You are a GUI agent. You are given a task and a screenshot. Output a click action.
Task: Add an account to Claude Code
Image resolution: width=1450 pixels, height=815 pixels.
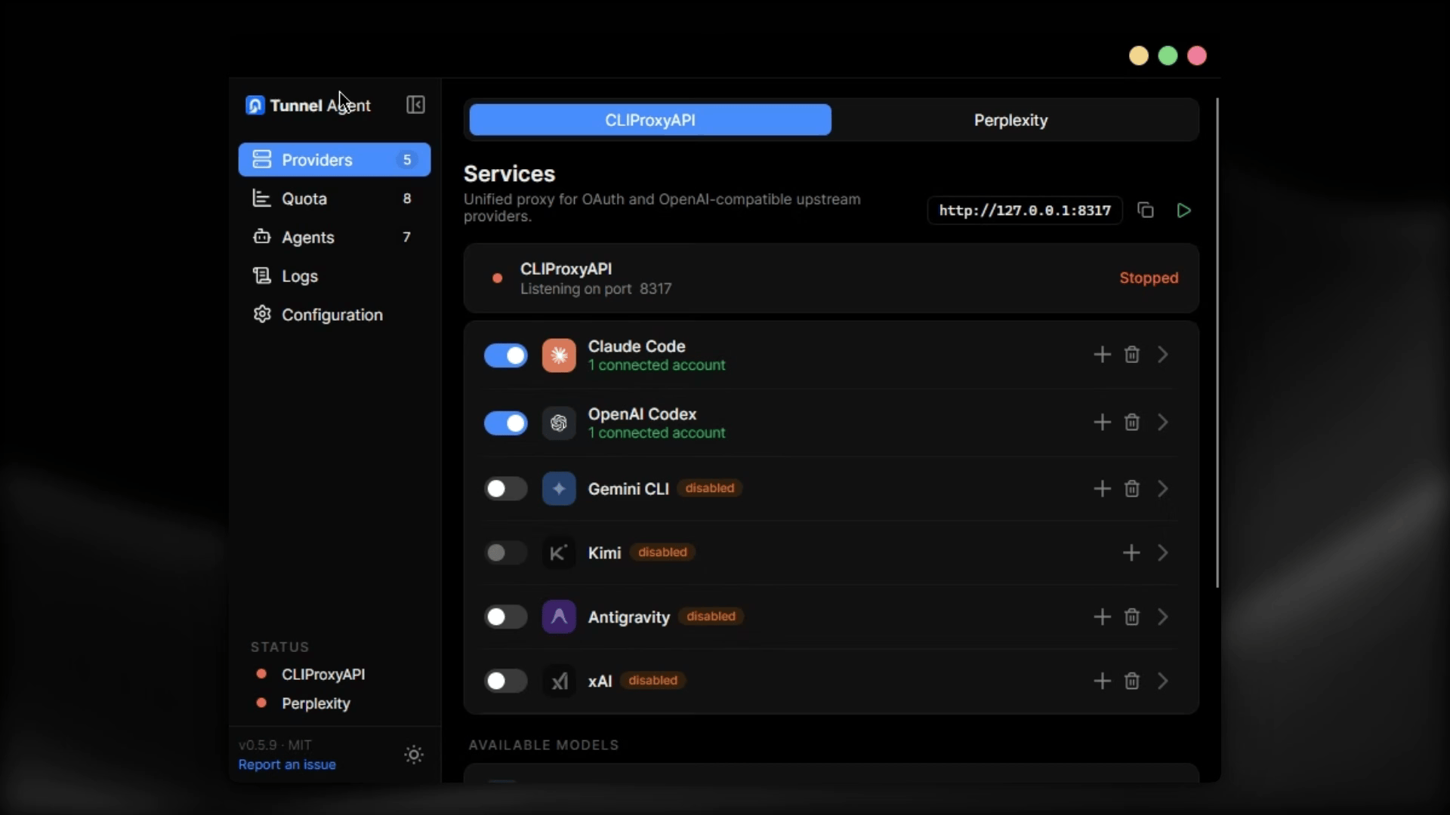1102,355
